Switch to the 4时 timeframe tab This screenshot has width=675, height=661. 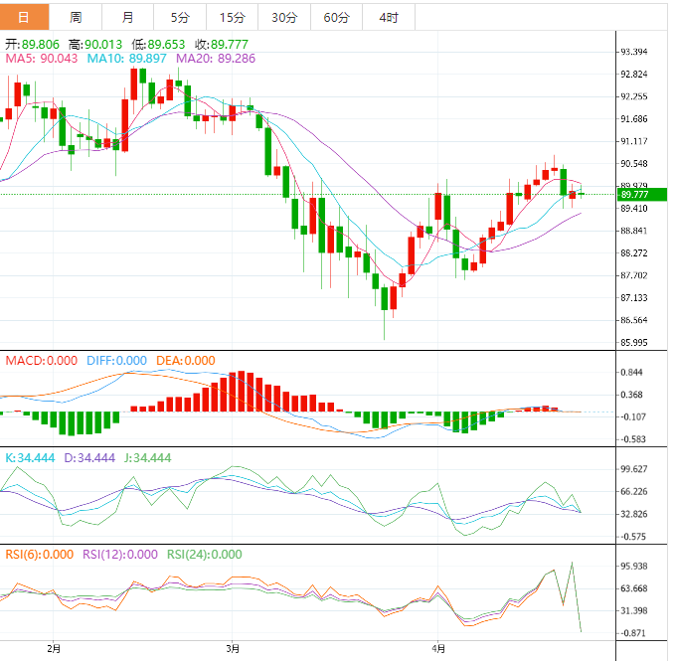389,17
